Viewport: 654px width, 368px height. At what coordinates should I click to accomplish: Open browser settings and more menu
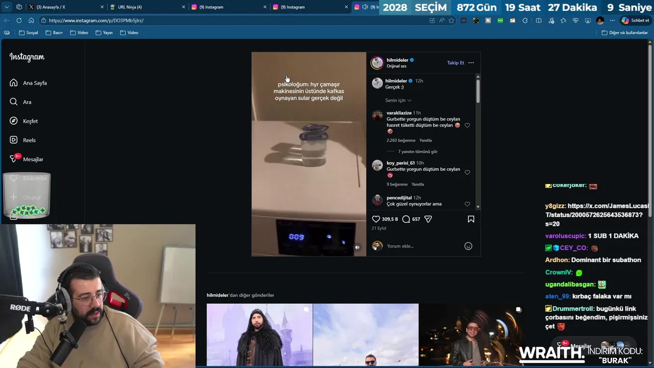click(612, 20)
